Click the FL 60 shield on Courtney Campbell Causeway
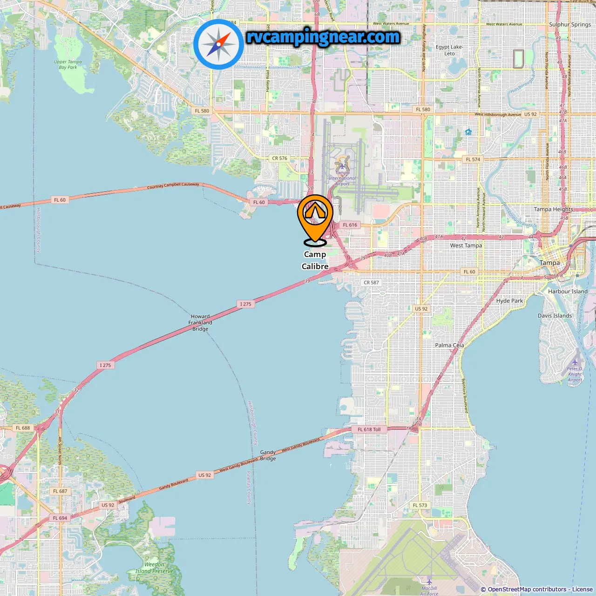The height and width of the screenshot is (596, 596). pos(60,200)
